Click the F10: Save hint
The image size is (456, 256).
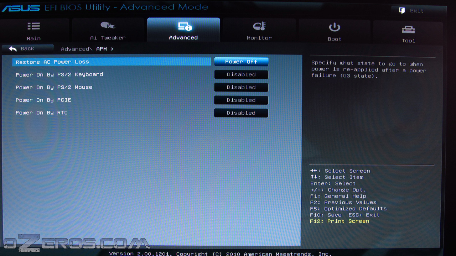coord(326,215)
